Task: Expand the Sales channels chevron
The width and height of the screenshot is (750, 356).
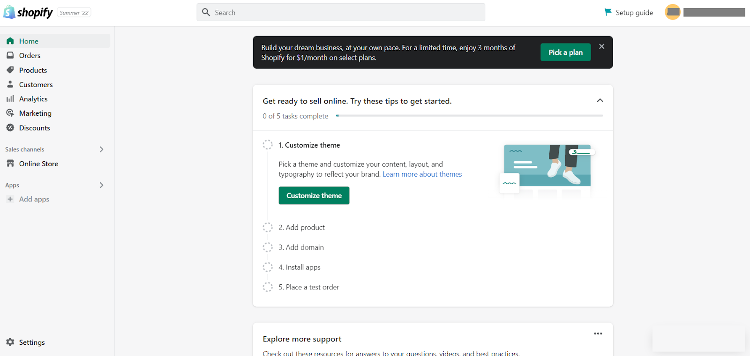Action: coord(101,149)
